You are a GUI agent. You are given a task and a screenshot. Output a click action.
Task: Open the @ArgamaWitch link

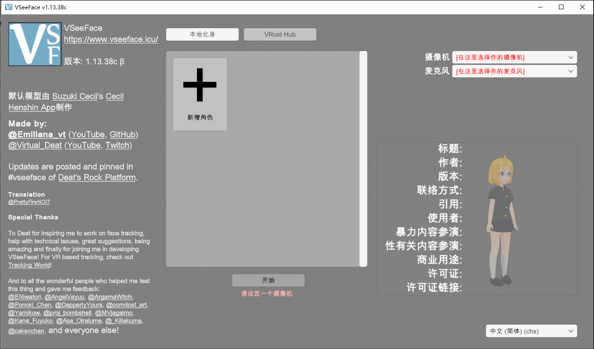110,297
